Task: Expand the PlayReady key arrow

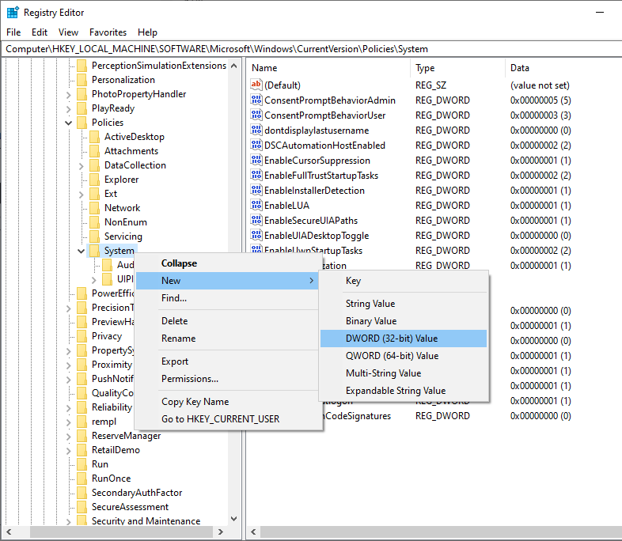Action: [69, 108]
